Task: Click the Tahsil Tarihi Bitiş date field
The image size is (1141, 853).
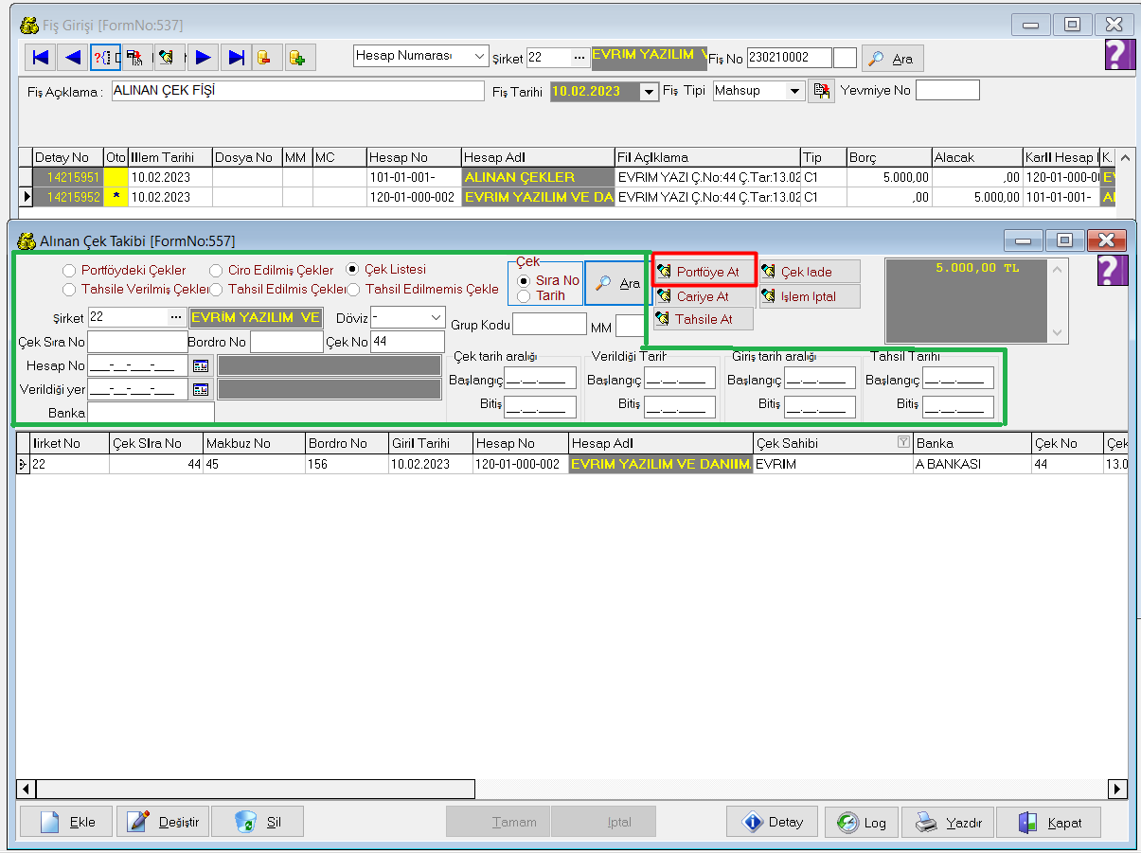Action: click(958, 405)
